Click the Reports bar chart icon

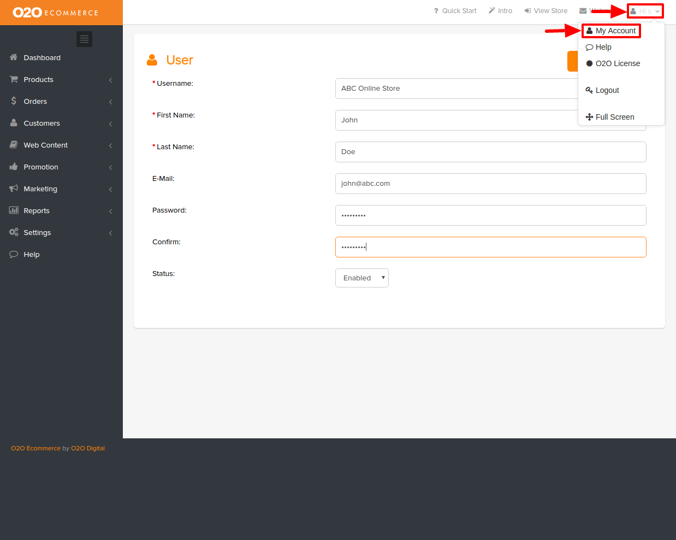pos(14,210)
